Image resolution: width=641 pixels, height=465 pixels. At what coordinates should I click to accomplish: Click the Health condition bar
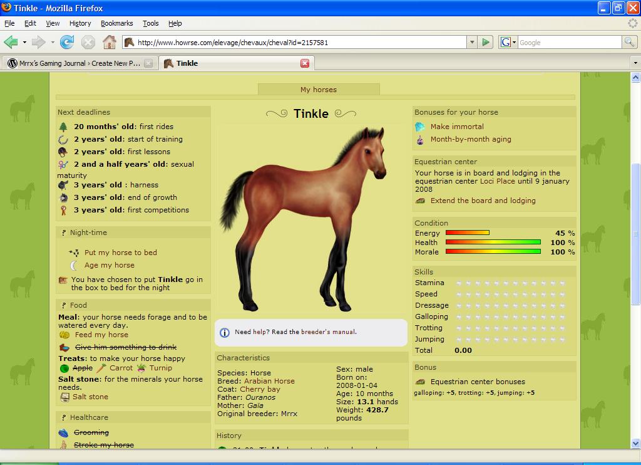click(x=493, y=243)
